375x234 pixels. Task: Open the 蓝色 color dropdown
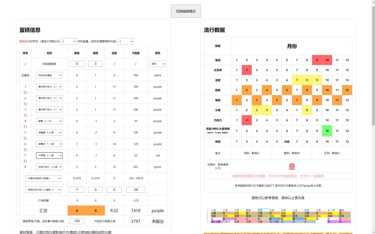(158, 64)
